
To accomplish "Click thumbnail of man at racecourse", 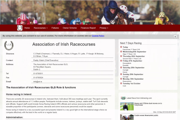I will [x=127, y=106].
